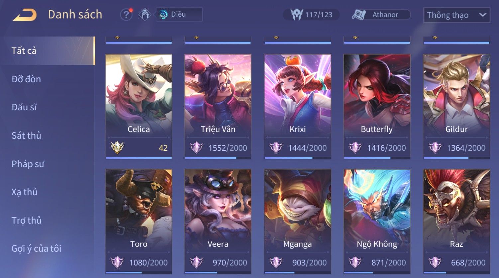The image size is (499, 278).
Task: Click the Athanor scroll icon
Action: [x=359, y=15]
